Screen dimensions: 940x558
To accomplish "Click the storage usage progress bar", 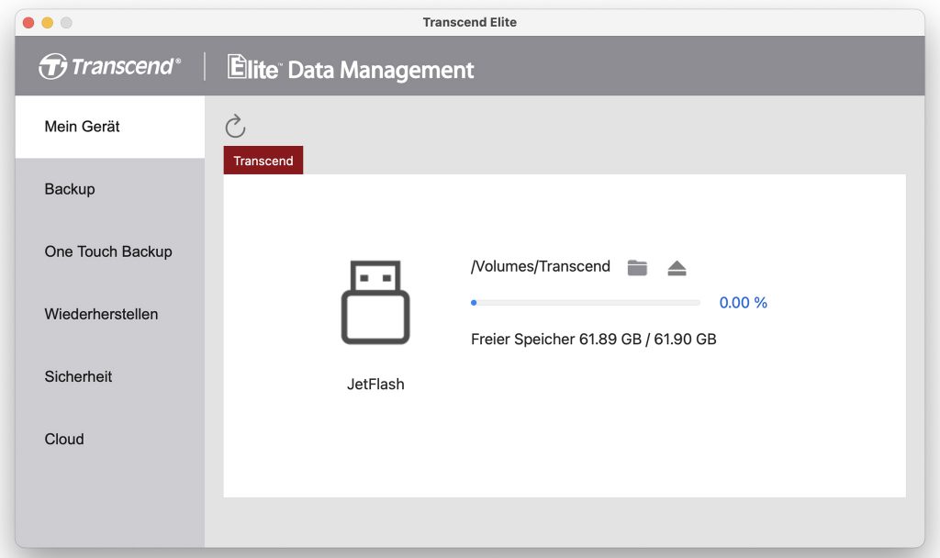I will click(x=586, y=303).
